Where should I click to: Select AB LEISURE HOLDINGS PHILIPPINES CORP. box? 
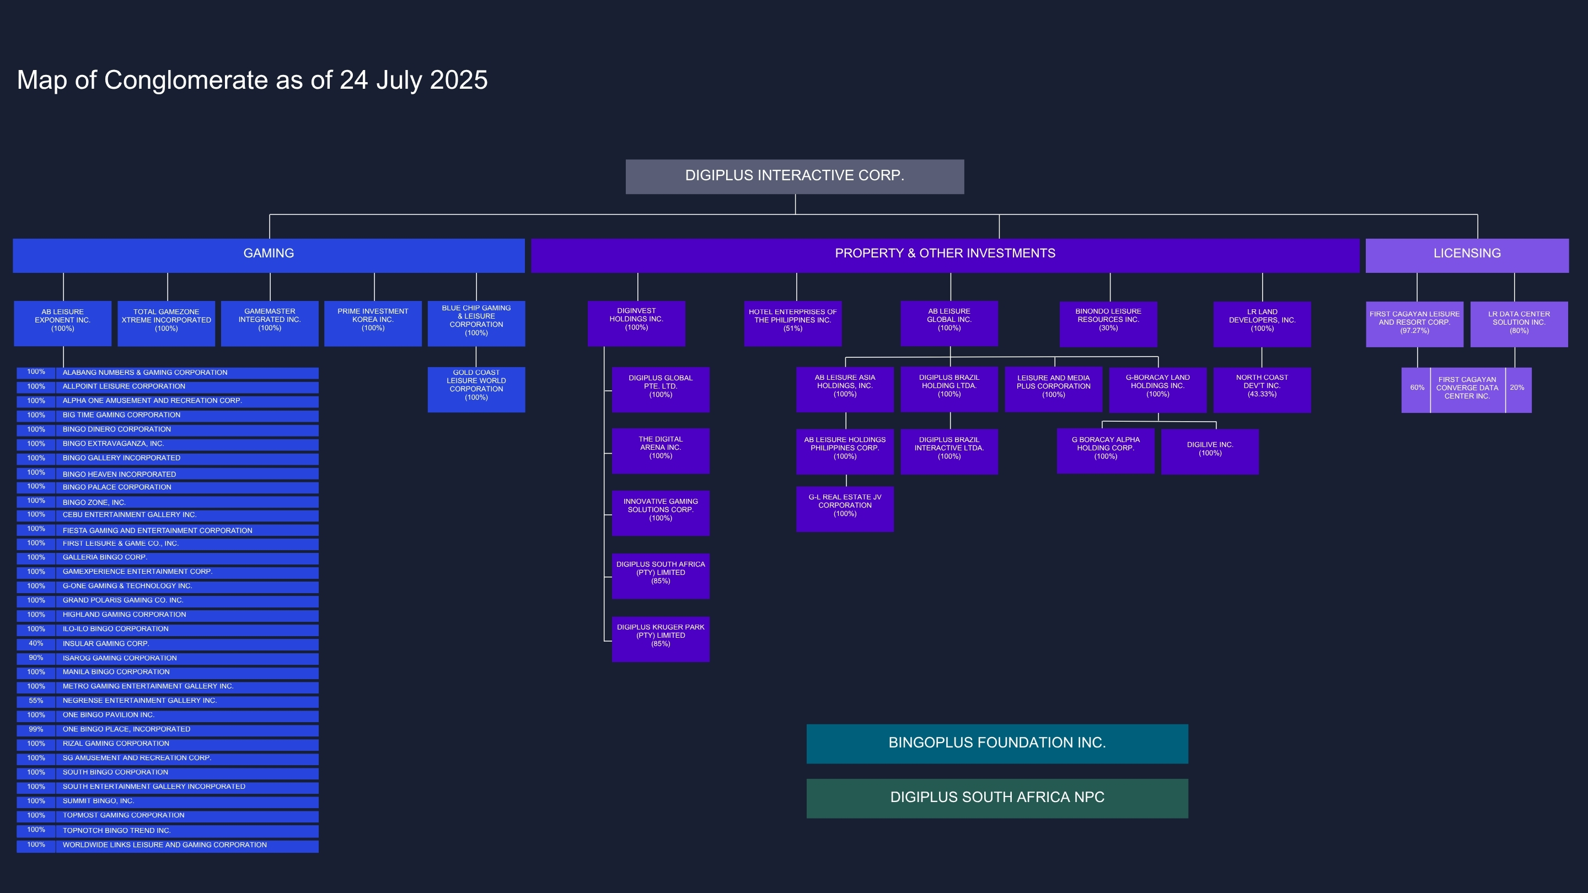click(x=845, y=452)
